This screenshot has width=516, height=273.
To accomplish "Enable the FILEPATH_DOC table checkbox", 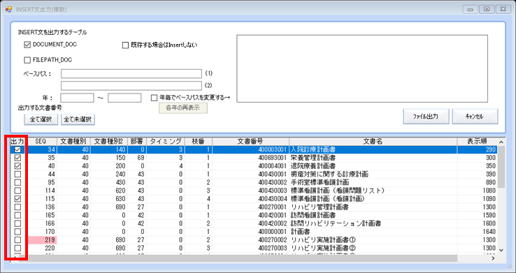I will coord(27,60).
